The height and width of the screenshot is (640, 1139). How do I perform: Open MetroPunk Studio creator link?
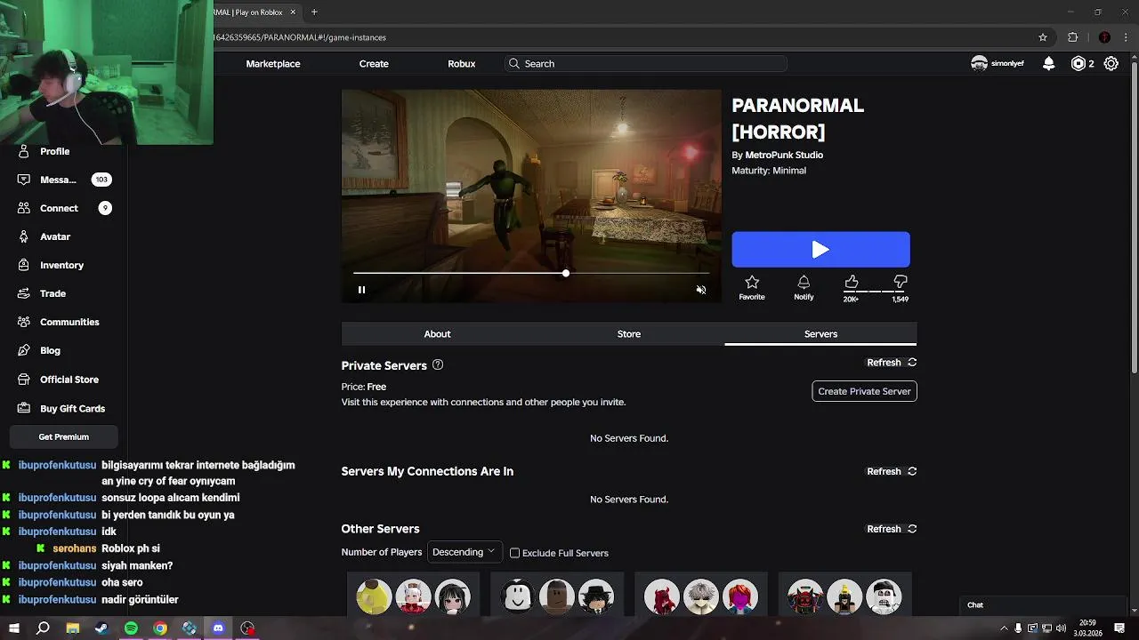coord(784,155)
